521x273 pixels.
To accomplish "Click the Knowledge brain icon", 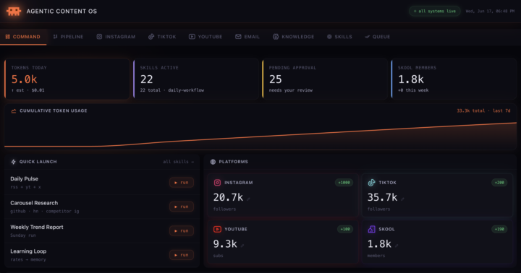I will (276, 37).
